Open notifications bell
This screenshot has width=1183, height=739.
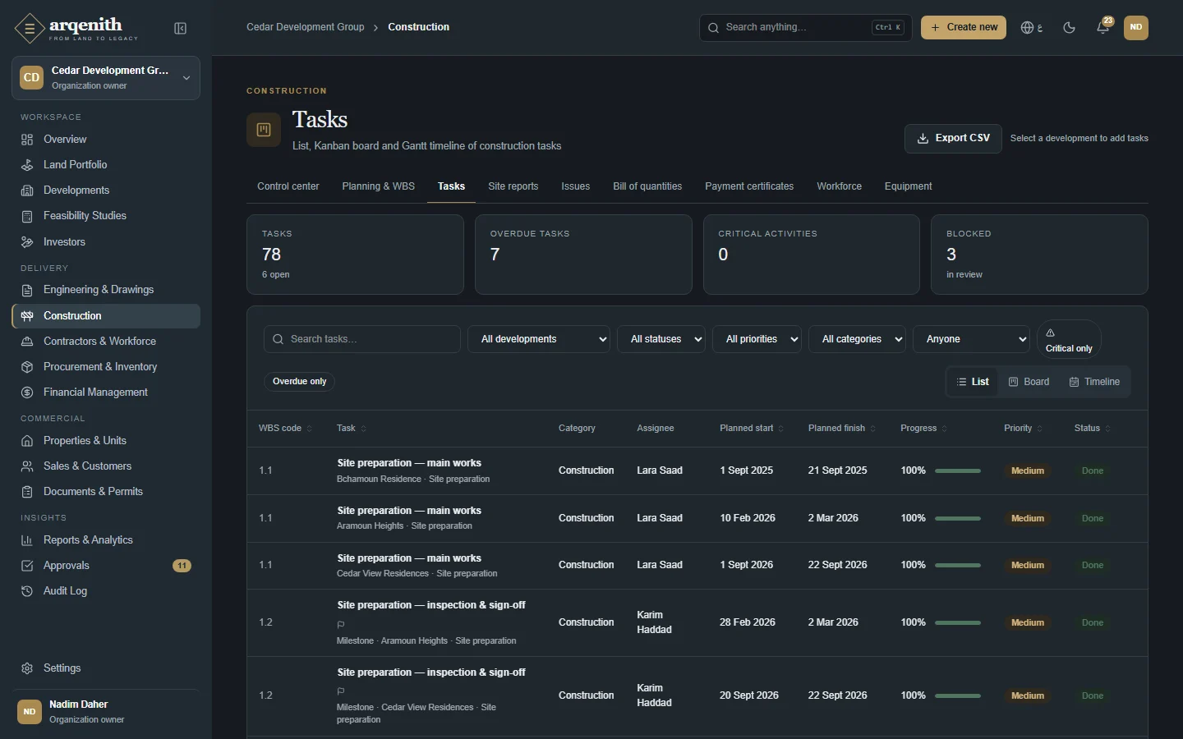1103,28
